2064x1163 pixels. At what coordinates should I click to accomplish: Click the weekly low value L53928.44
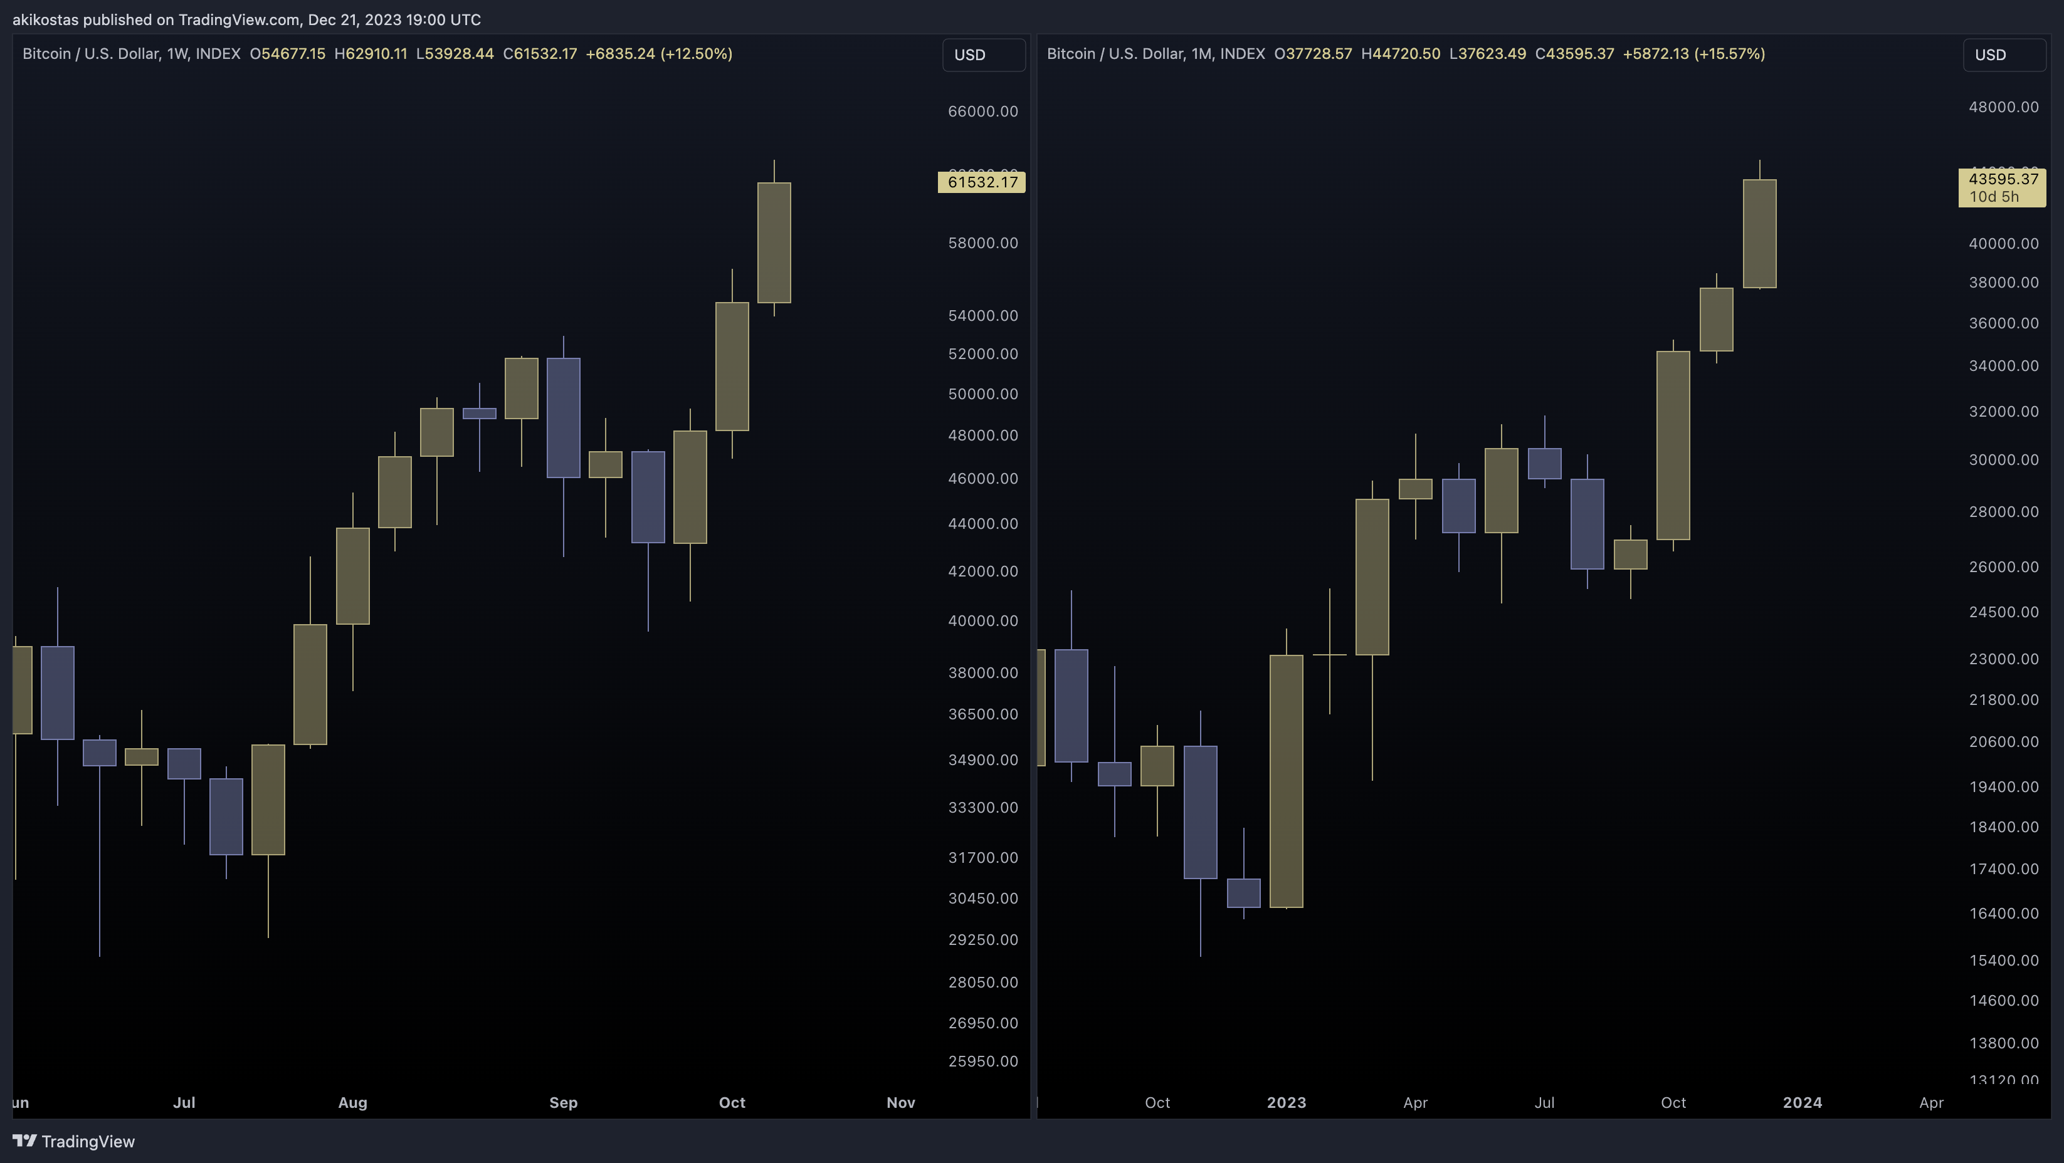click(x=455, y=54)
